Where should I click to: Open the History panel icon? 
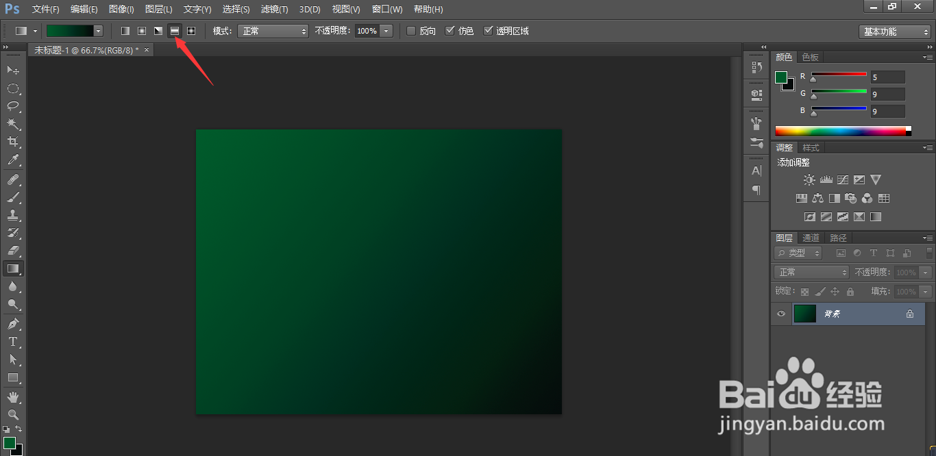tap(756, 67)
